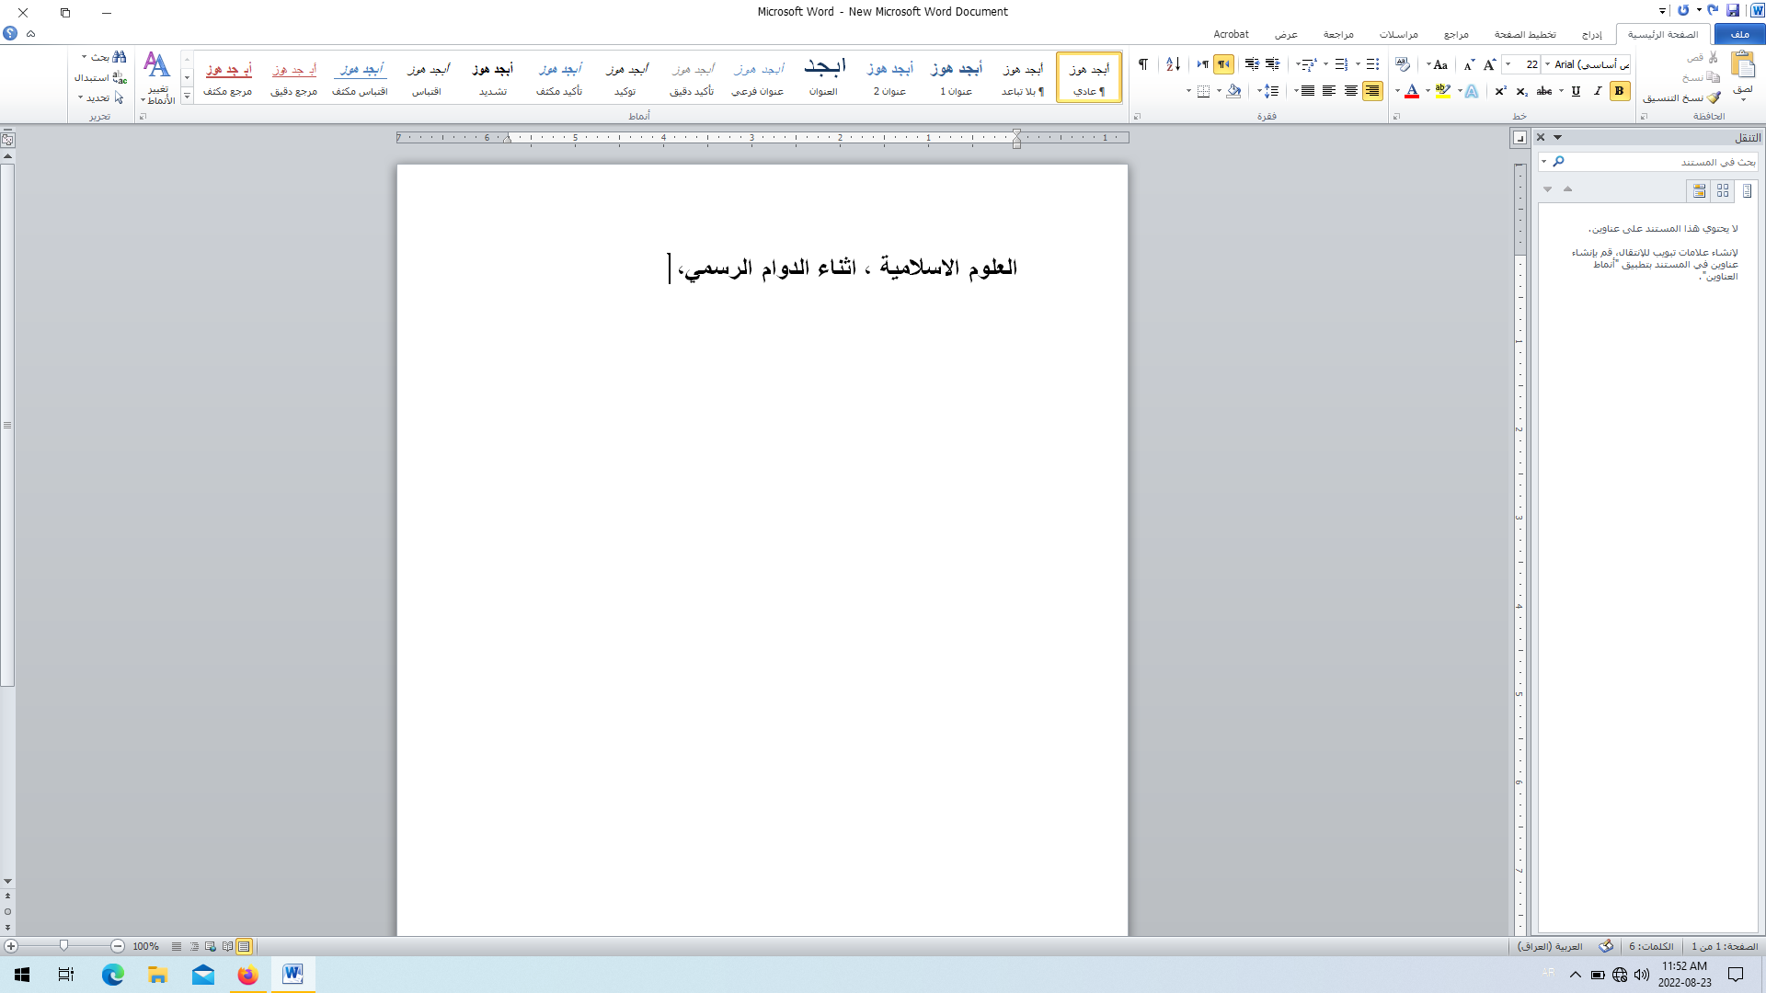This screenshot has height=993, width=1766.
Task: Open the Arial font name dropdown
Action: click(x=1548, y=64)
